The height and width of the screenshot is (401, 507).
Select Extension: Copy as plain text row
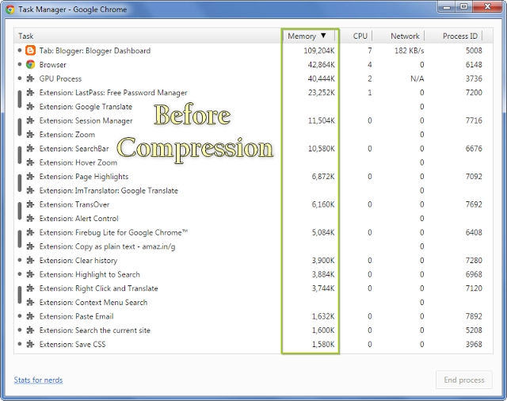(x=253, y=246)
